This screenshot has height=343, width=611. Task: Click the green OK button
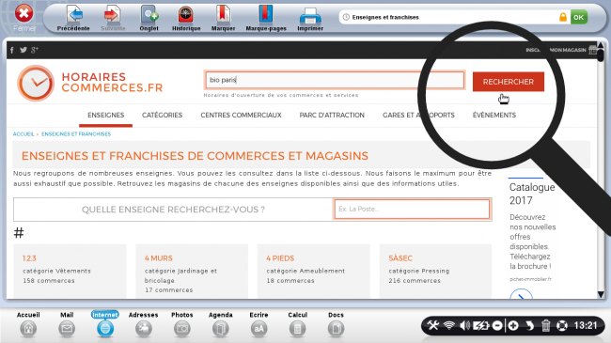click(x=579, y=17)
